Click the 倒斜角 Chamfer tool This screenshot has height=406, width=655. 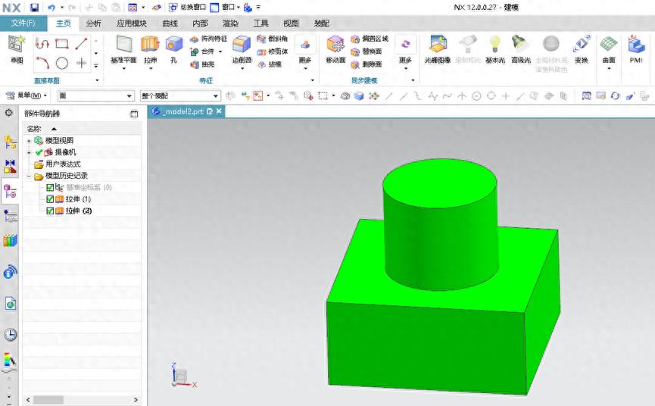point(272,39)
